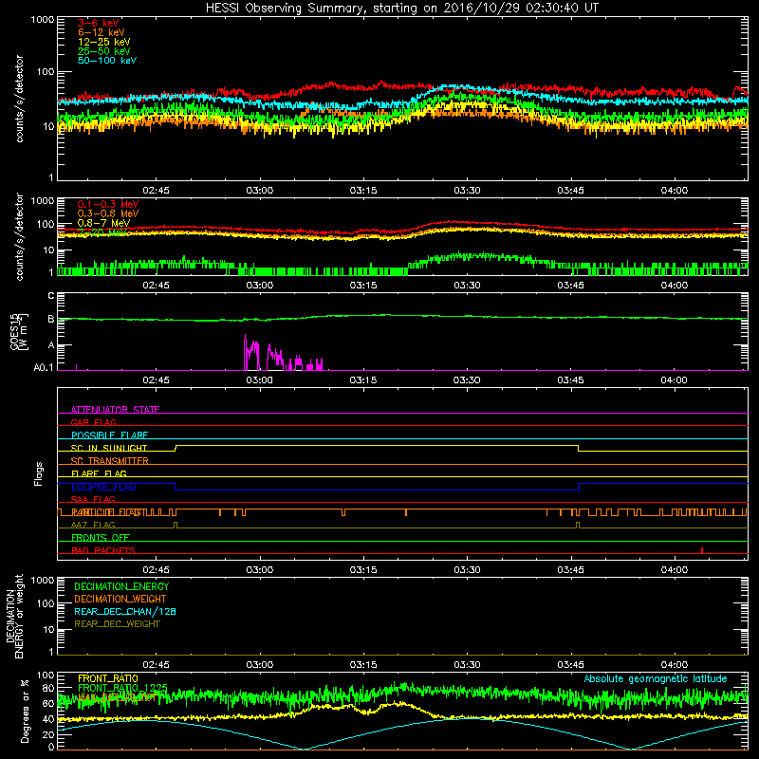This screenshot has width=759, height=759.
Task: Click the magenta GOES15 burst near 03:00
Action: tap(251, 352)
